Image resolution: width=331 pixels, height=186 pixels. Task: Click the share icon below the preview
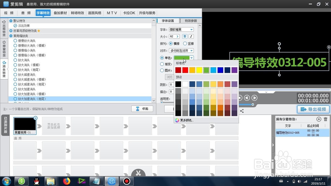click(x=242, y=111)
